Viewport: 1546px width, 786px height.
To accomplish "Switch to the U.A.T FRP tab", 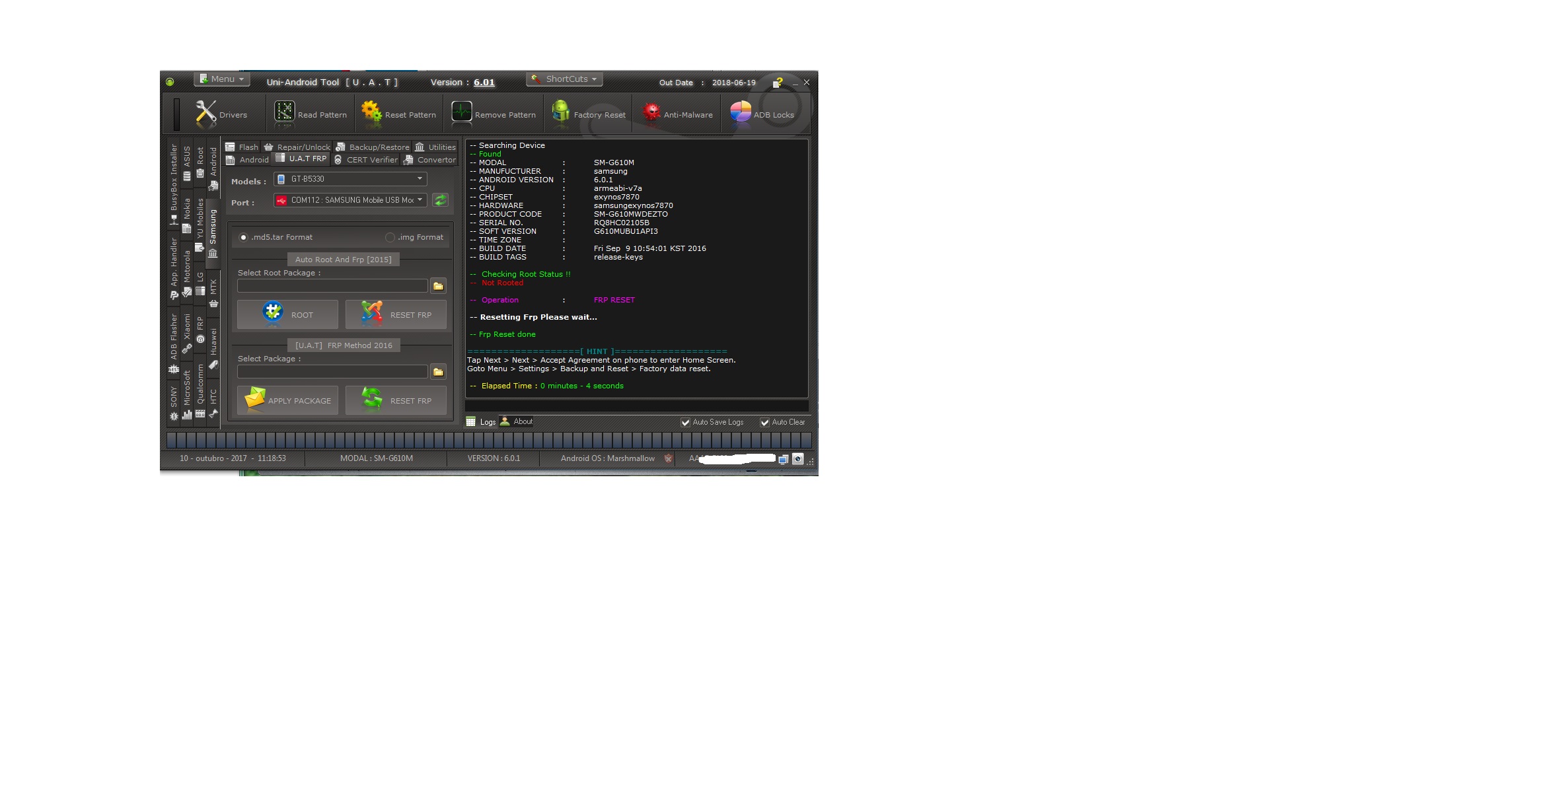I will click(301, 159).
